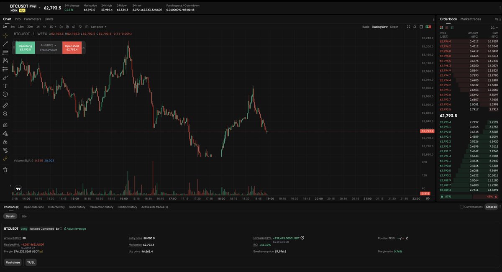
Task: Click the Open long button
Action: [x=26, y=48]
